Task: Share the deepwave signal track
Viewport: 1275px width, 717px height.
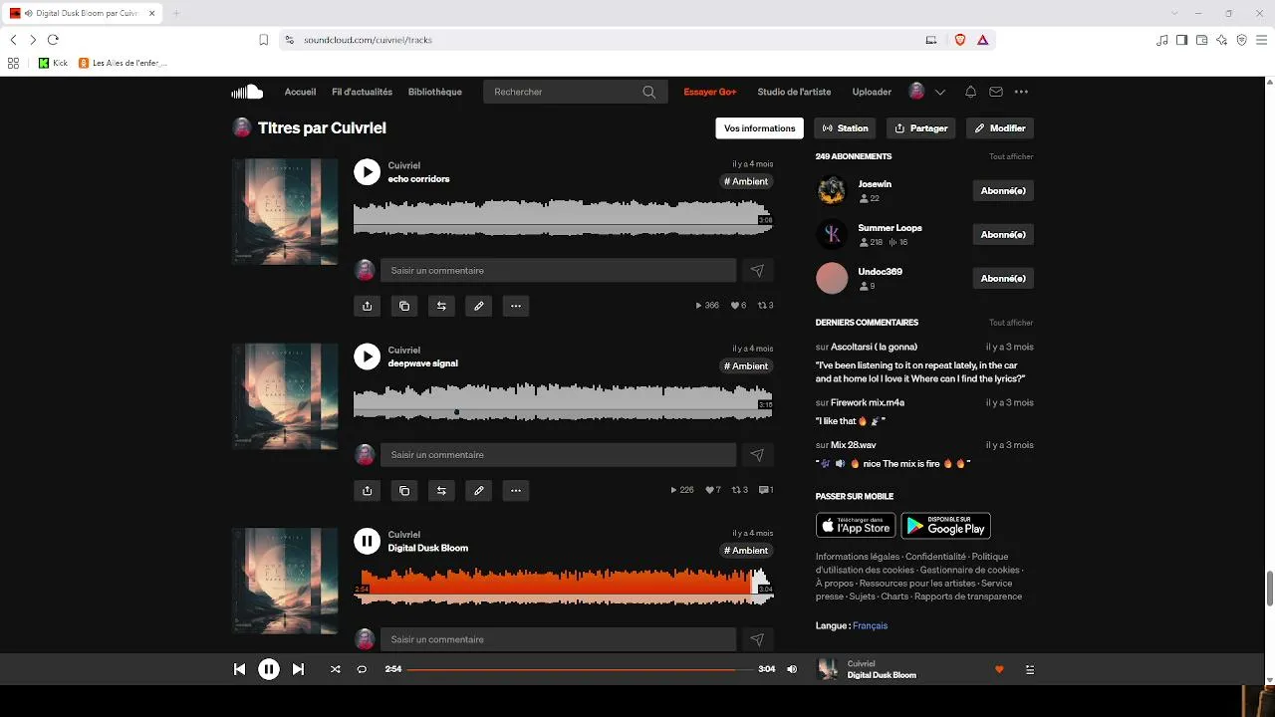Action: coord(367,490)
